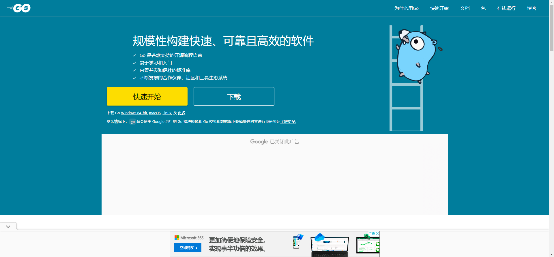Click the Microsoft 365 logo in ad
554x257 pixels.
coord(189,238)
